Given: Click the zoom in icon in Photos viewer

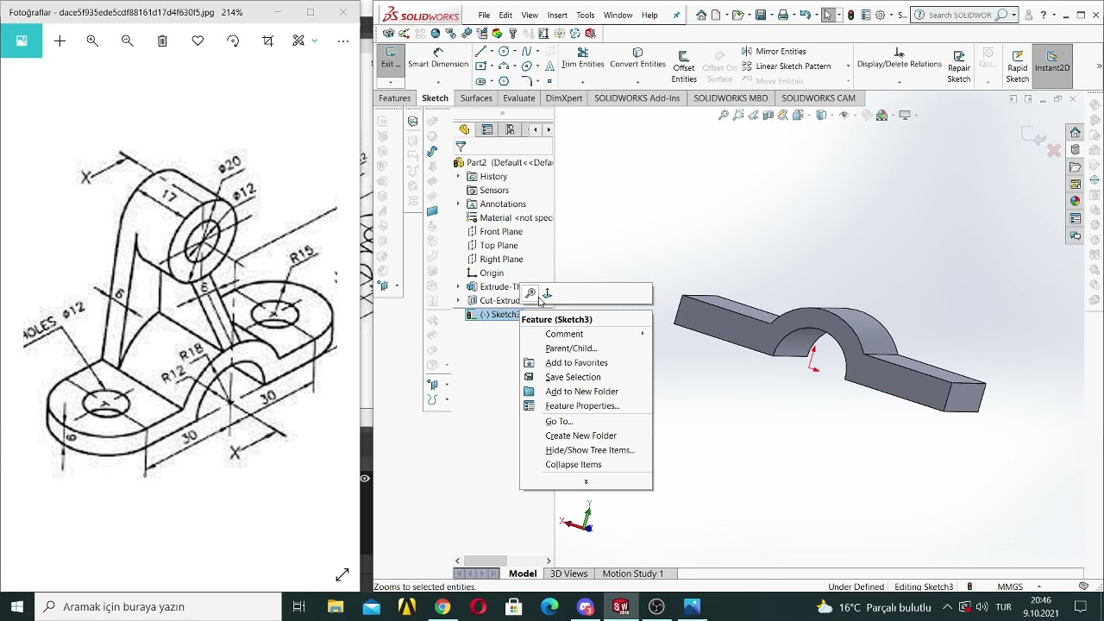Looking at the screenshot, I should [92, 41].
